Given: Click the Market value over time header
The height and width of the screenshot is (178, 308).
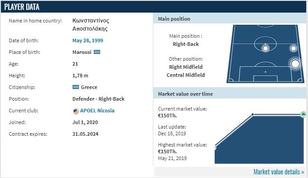Looking at the screenshot, I should (230, 94).
